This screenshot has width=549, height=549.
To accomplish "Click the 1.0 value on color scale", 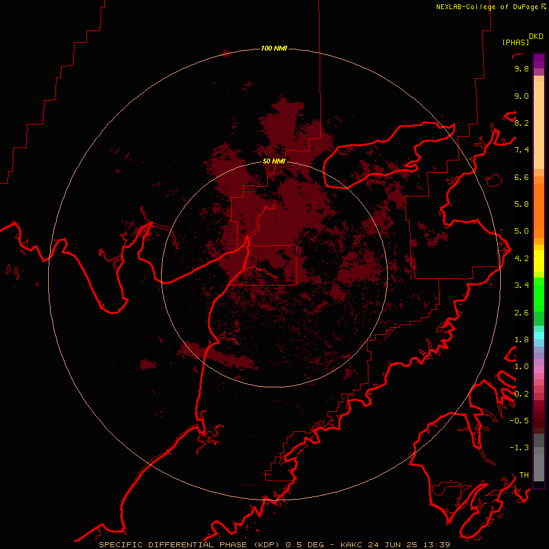I will pos(522,367).
